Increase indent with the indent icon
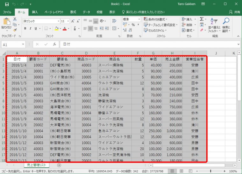Viewport: 242px width, 174px height. tap(107, 28)
